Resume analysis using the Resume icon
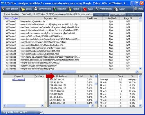 point(55,9)
